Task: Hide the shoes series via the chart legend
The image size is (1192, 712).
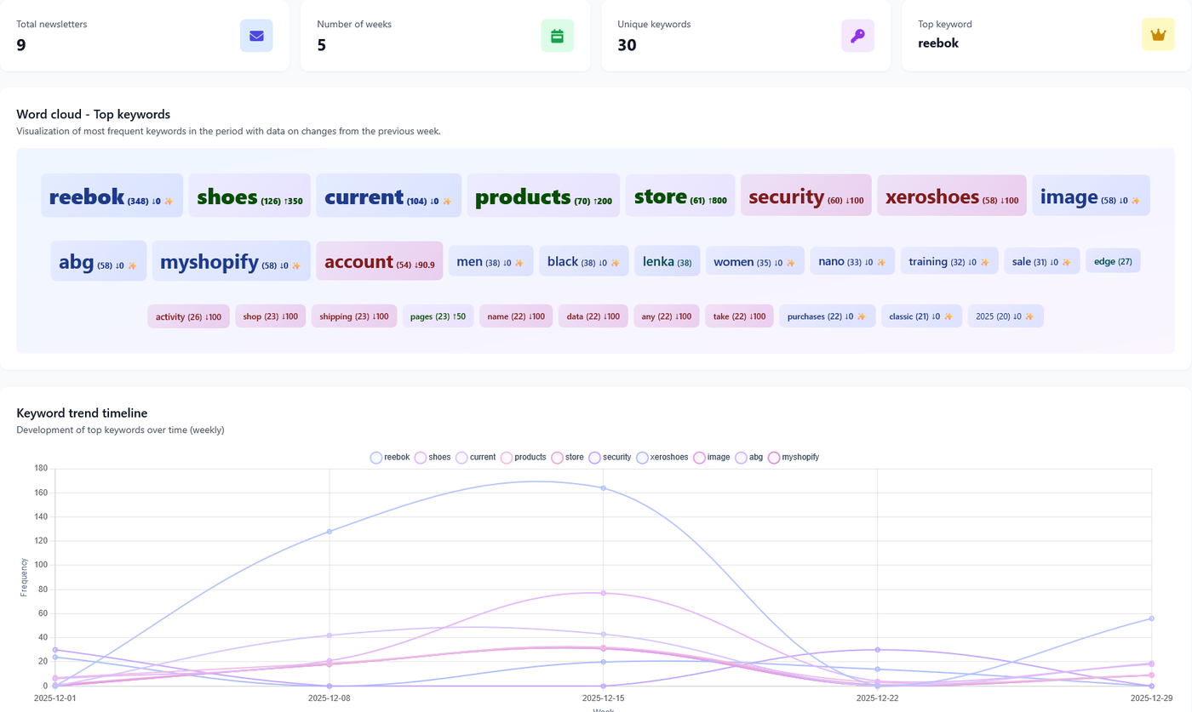Action: [x=433, y=458]
